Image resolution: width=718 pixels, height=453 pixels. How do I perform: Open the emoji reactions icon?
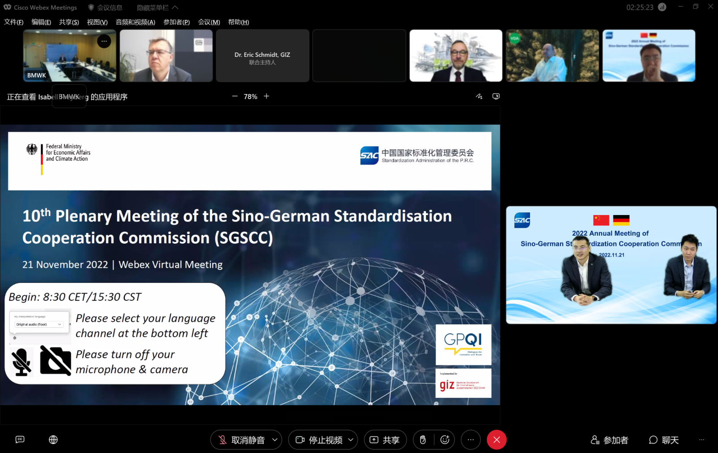pos(445,440)
